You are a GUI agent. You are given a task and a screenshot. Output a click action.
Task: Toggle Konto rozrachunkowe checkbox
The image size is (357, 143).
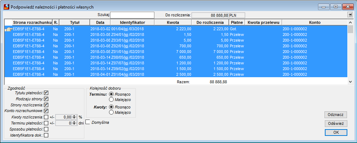46,111
